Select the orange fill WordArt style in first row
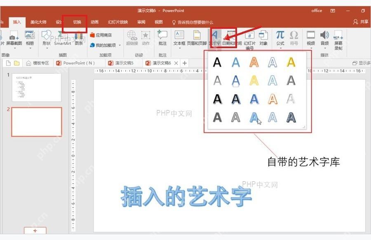The width and height of the screenshot is (371, 240). click(254, 62)
